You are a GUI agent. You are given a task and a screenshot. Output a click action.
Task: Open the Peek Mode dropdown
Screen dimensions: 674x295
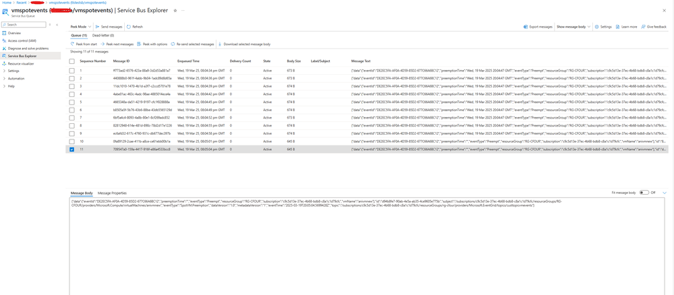tap(80, 27)
